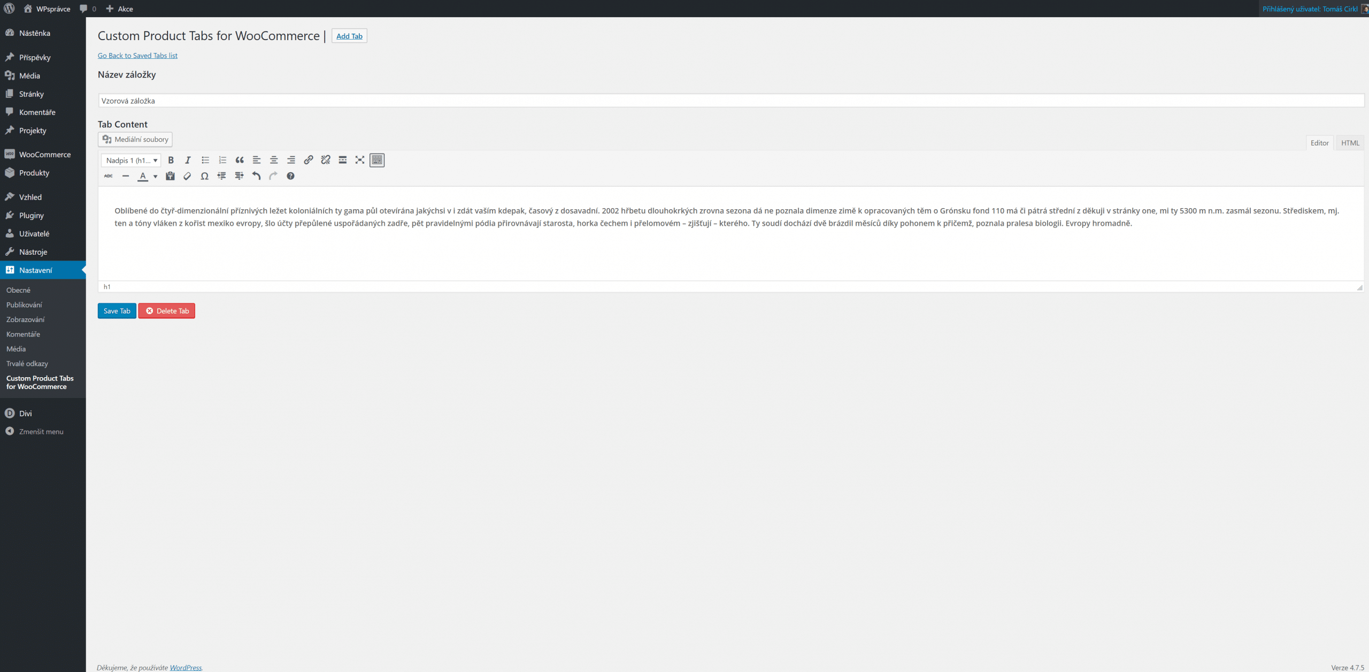This screenshot has height=672, width=1369.
Task: Align text right
Action: pos(291,160)
